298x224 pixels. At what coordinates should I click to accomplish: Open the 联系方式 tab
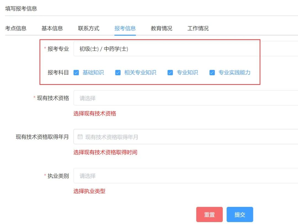click(x=88, y=28)
